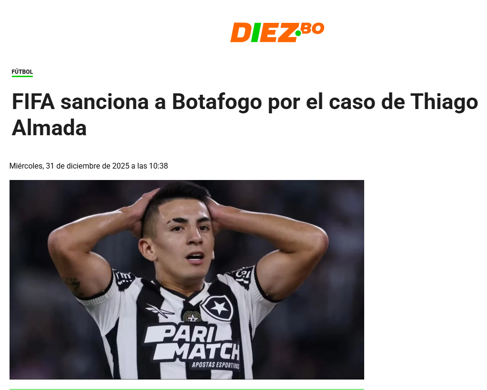Open the FÚTBOL category tag
Viewport: 487px width, 390px height.
(22, 72)
